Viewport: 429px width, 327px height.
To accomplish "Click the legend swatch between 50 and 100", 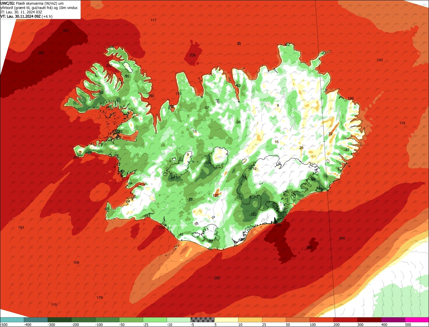I will [x=298, y=320].
